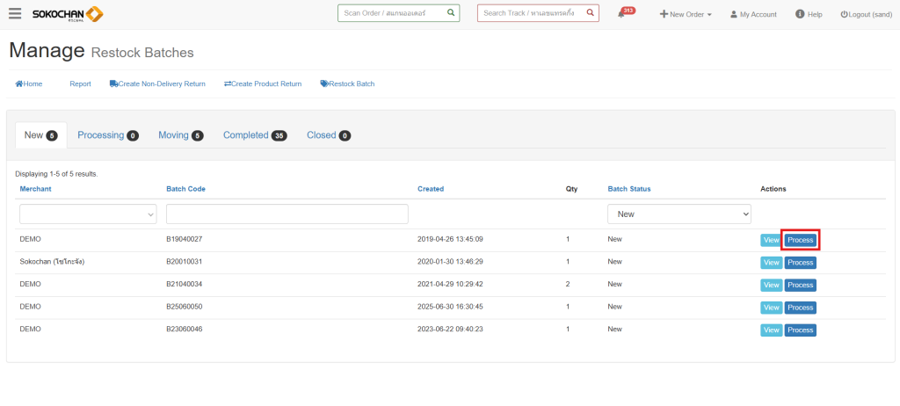View batch B20010031 details
Screen dimensions: 900x406
tap(771, 262)
